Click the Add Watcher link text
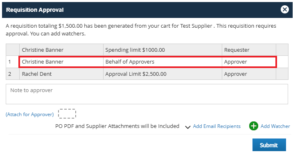 275,126
